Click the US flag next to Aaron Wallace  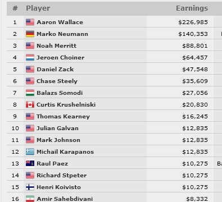30,22
